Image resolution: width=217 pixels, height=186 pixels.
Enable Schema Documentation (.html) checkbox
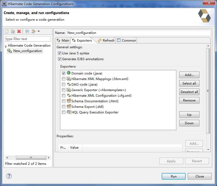[x=63, y=101]
